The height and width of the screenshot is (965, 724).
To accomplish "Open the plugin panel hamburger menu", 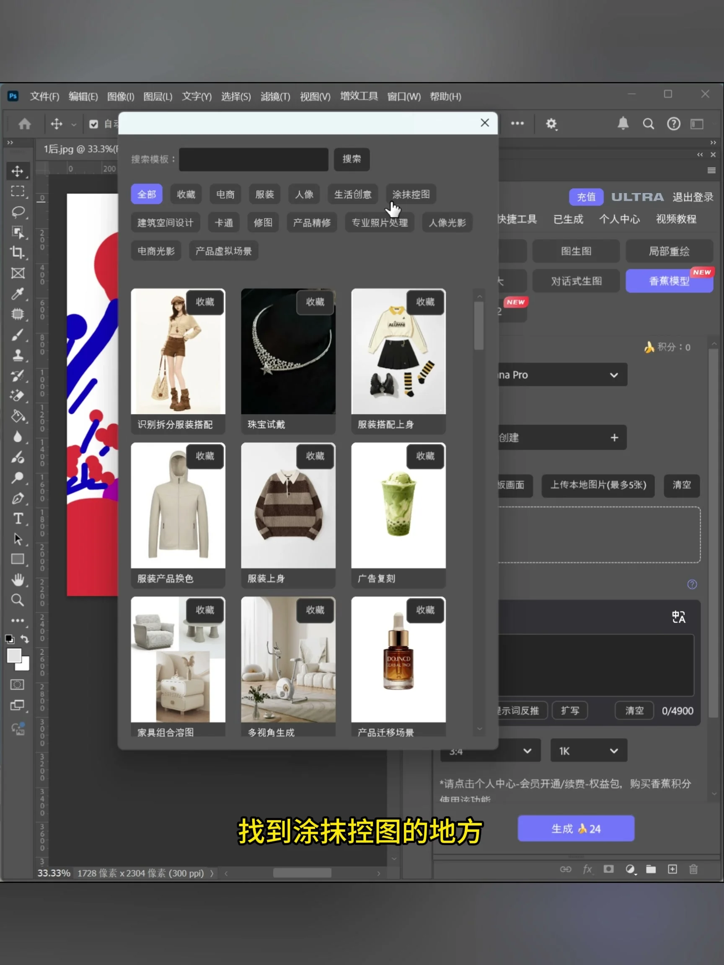I will point(711,170).
